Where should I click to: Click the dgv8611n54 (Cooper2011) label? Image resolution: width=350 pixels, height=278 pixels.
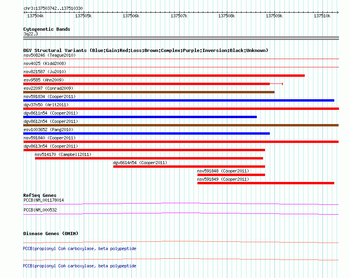coord(51,113)
